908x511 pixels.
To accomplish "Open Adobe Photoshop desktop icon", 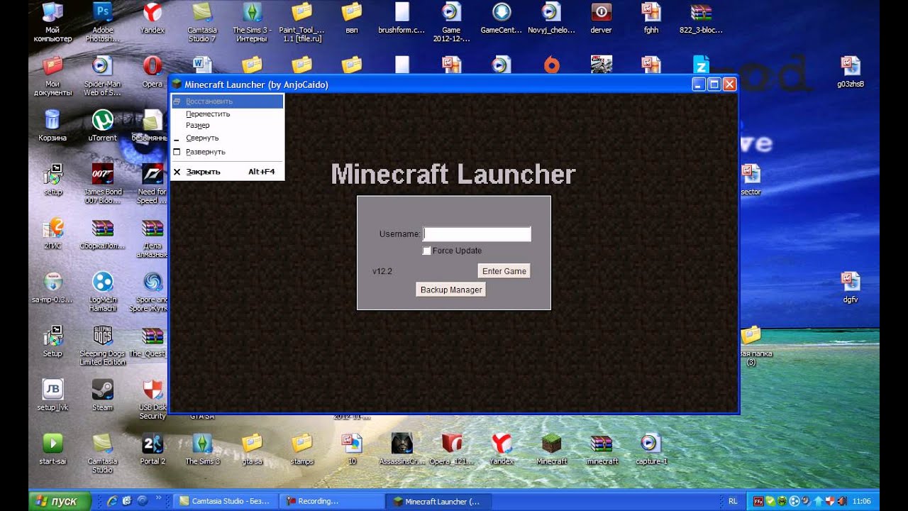I will coord(103,21).
